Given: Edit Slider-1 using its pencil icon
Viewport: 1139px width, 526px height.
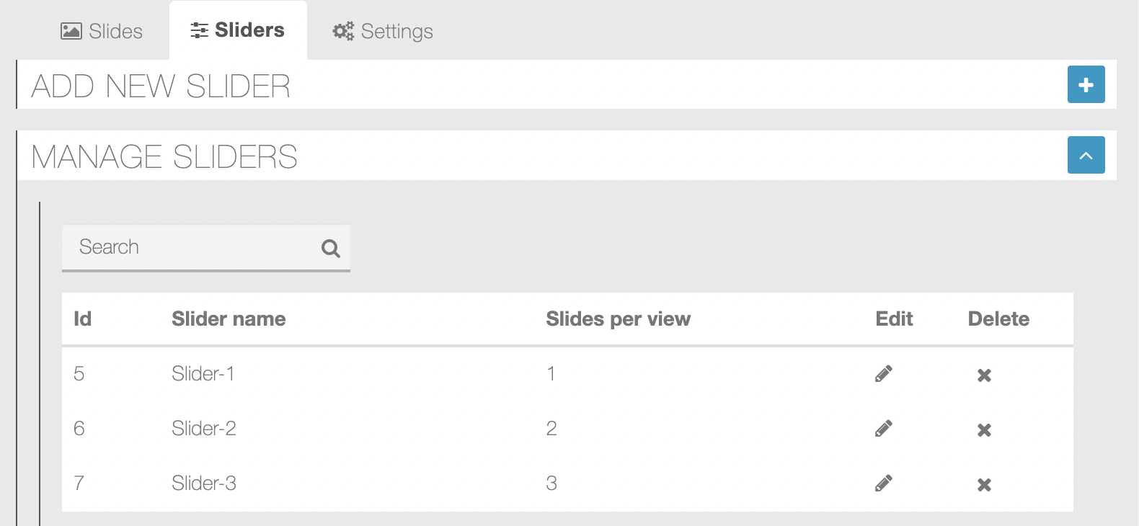Looking at the screenshot, I should click(x=884, y=373).
